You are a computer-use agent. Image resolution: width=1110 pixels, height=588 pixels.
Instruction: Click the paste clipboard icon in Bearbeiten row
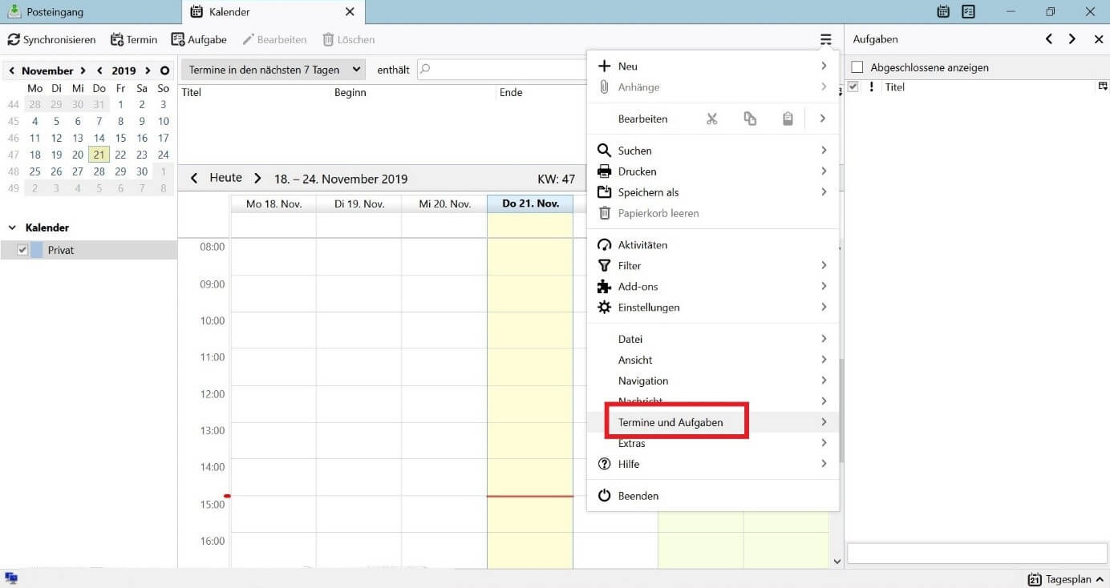pyautogui.click(x=788, y=119)
